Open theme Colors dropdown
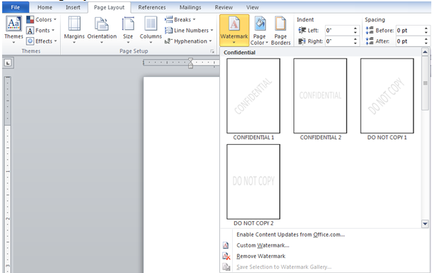This screenshot has height=273, width=432. point(41,19)
